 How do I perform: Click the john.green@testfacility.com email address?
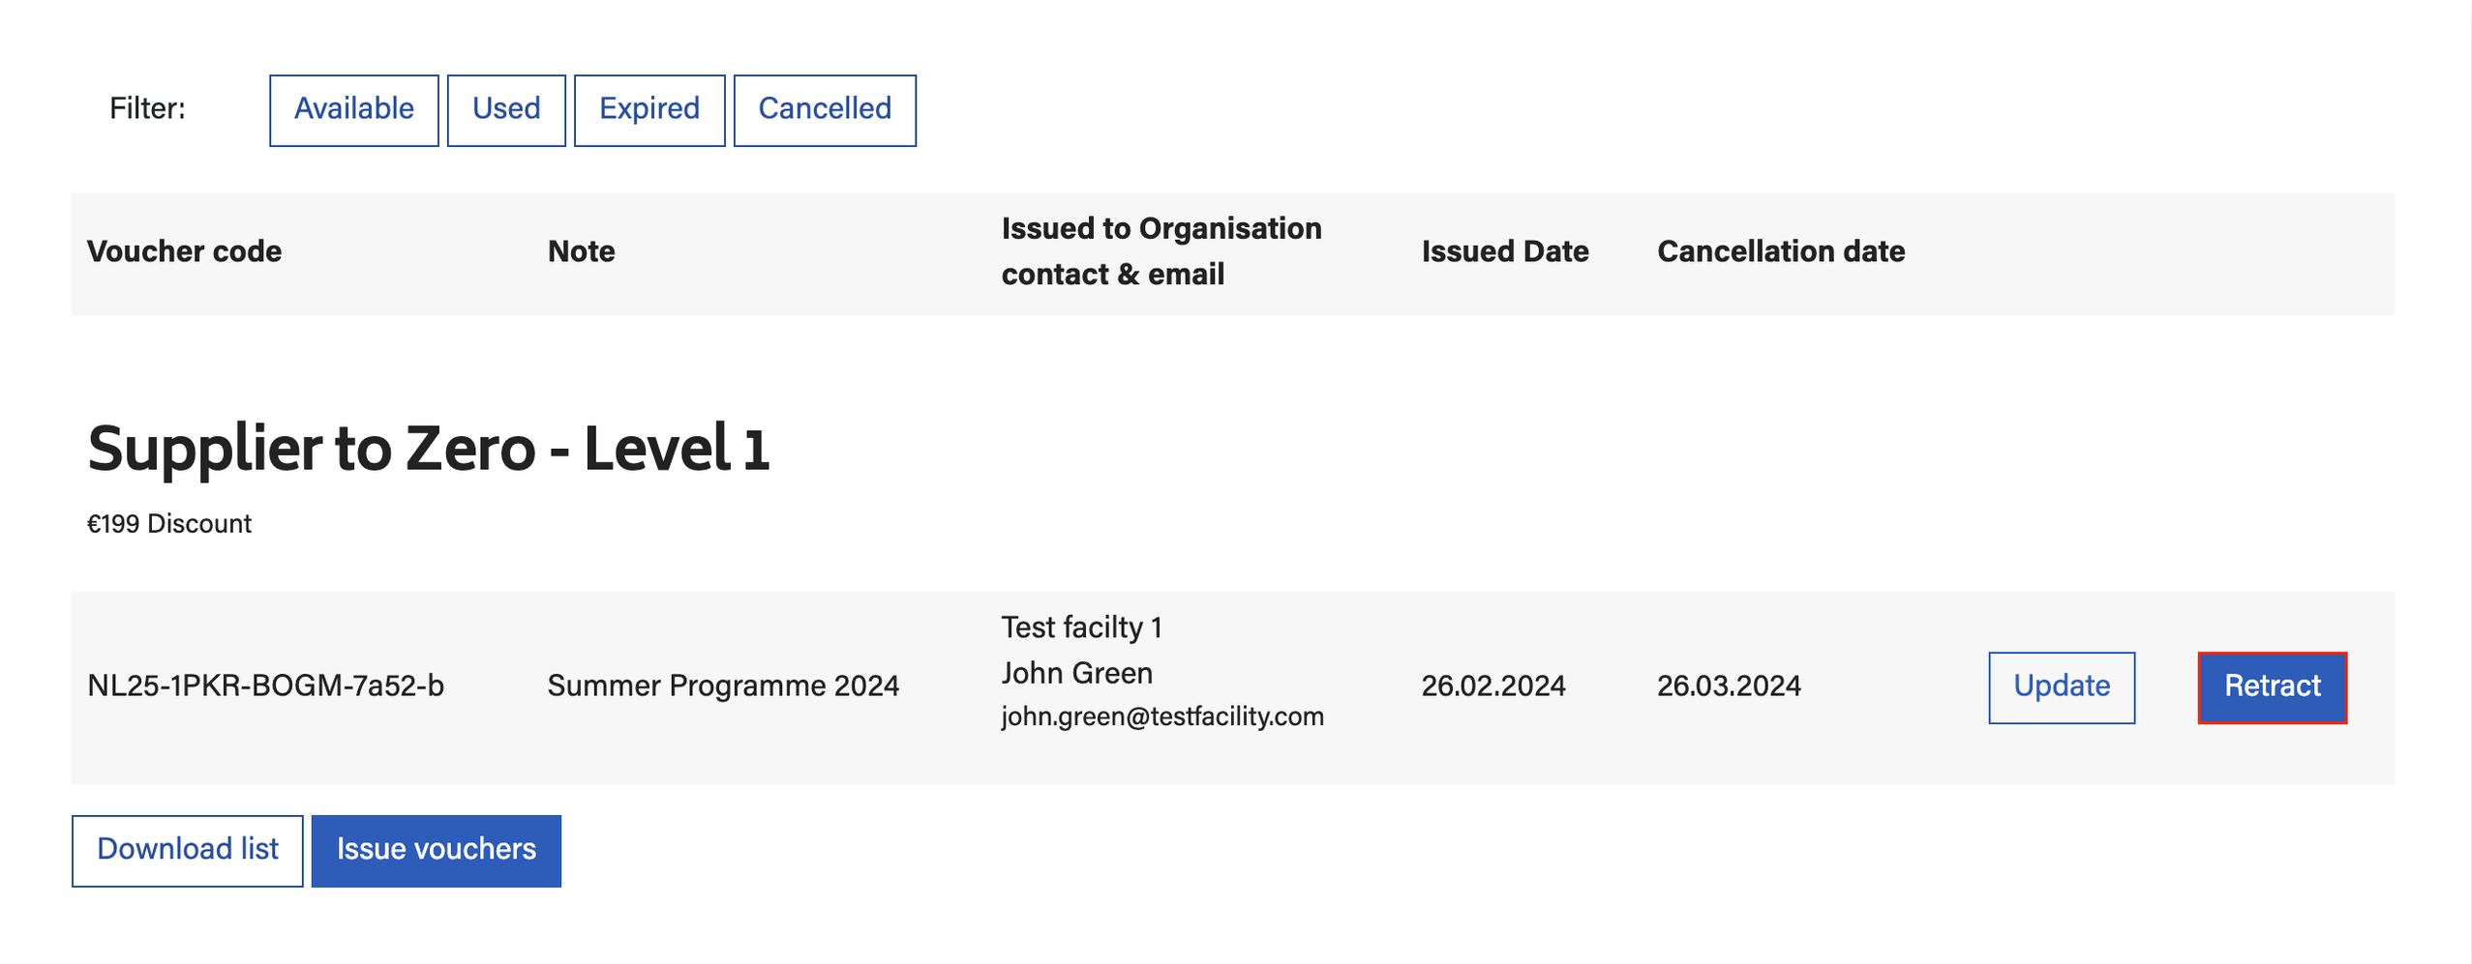point(1161,716)
